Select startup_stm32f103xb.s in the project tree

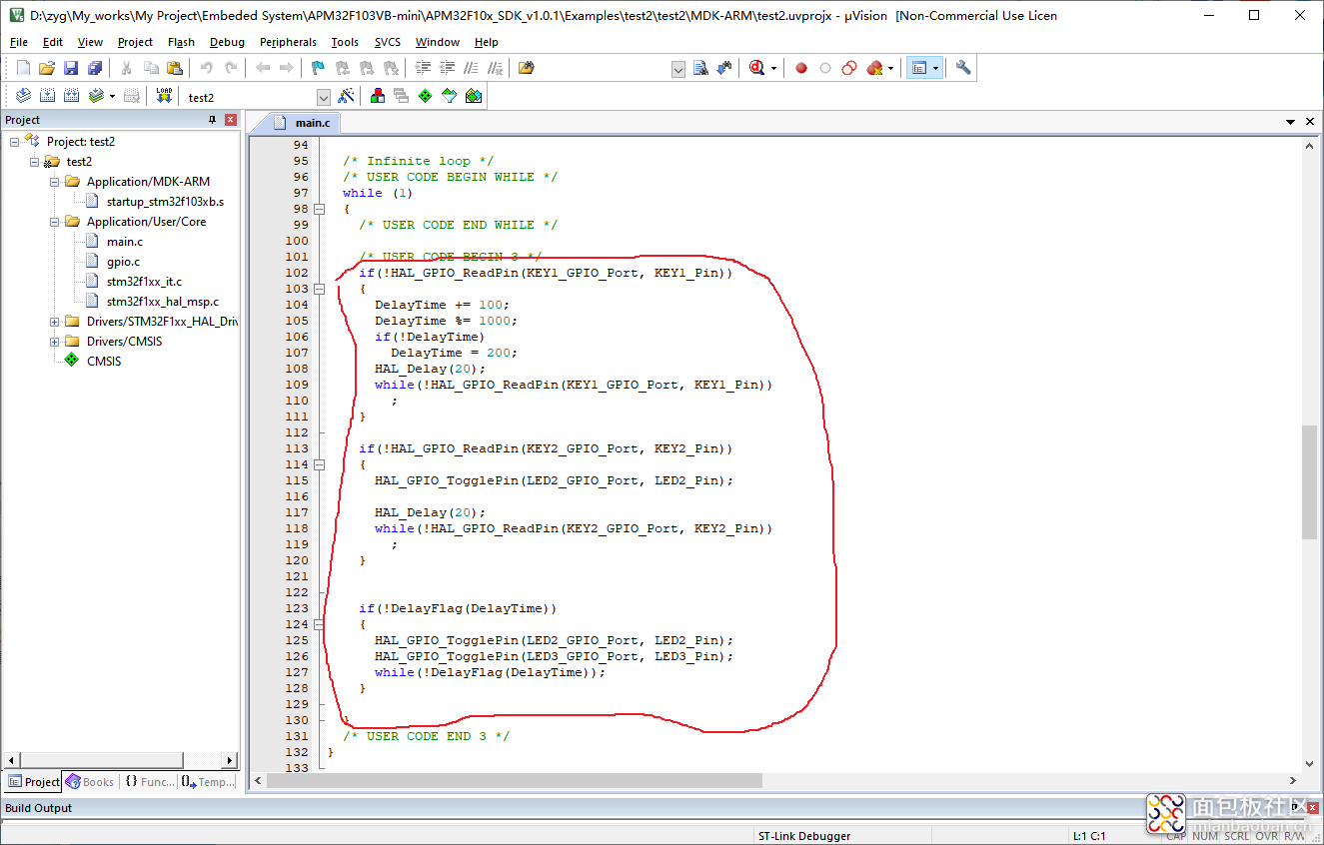(x=165, y=202)
